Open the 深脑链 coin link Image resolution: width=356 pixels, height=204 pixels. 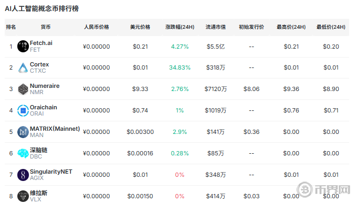pyautogui.click(x=39, y=150)
